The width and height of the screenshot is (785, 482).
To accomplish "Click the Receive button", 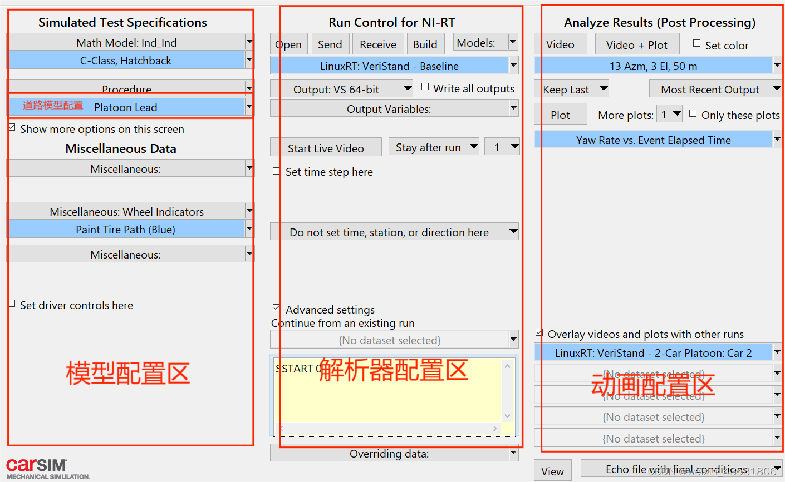I will click(378, 44).
